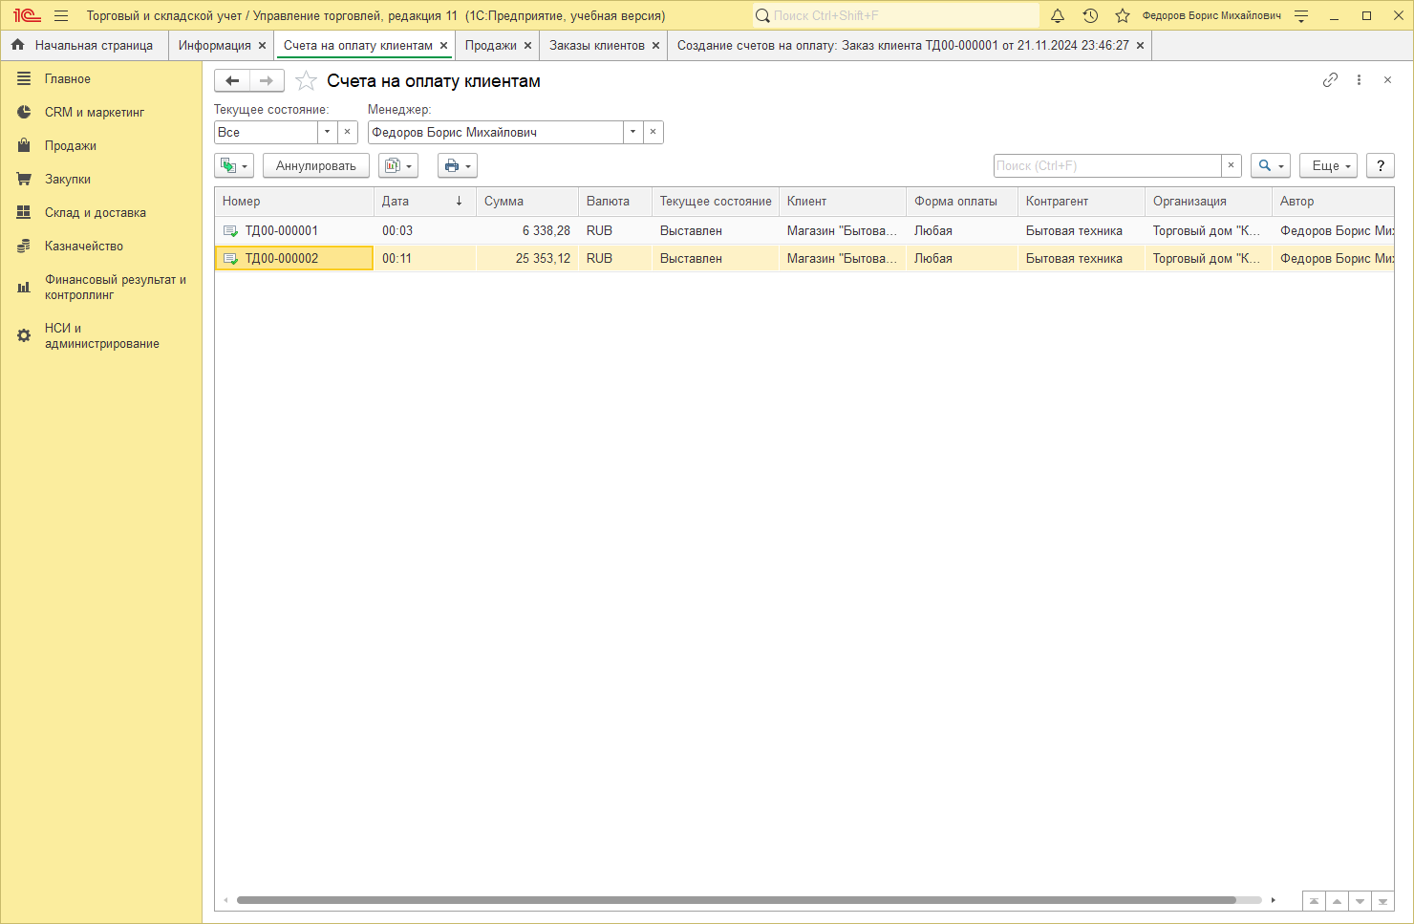Select invoice row ТД00-000001
Image resolution: width=1414 pixels, height=924 pixels.
[x=804, y=230]
